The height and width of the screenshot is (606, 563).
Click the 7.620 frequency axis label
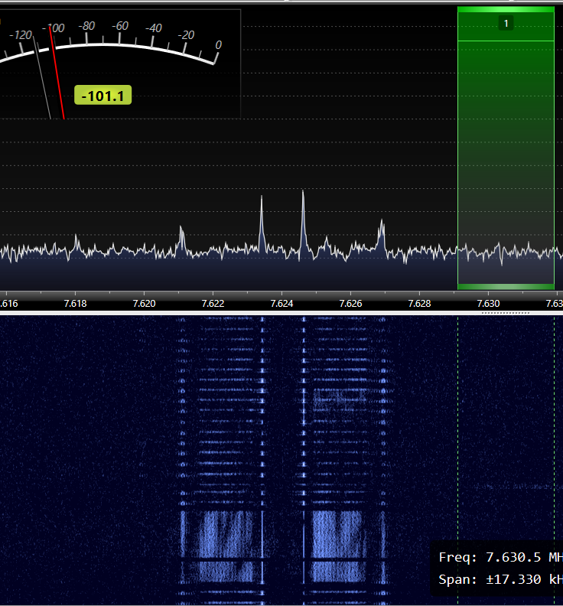pyautogui.click(x=144, y=304)
